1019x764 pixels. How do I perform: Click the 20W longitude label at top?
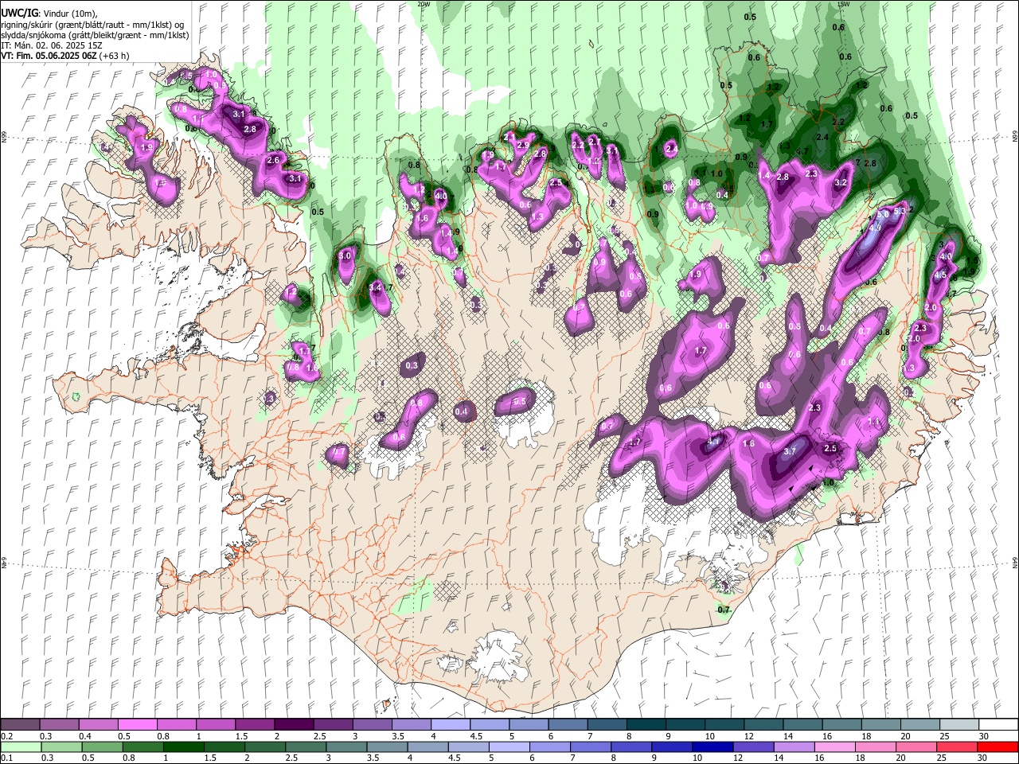click(x=424, y=4)
